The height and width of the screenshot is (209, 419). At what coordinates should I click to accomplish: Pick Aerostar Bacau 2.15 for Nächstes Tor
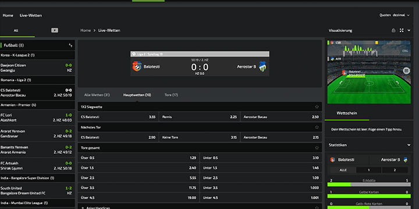point(281,138)
